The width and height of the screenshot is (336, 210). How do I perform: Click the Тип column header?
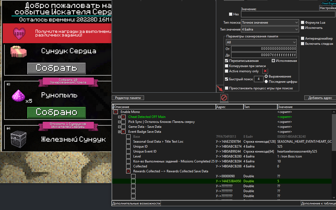tap(260, 107)
